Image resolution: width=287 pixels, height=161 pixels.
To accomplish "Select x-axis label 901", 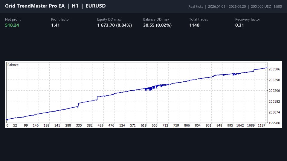I will (x=208, y=126).
